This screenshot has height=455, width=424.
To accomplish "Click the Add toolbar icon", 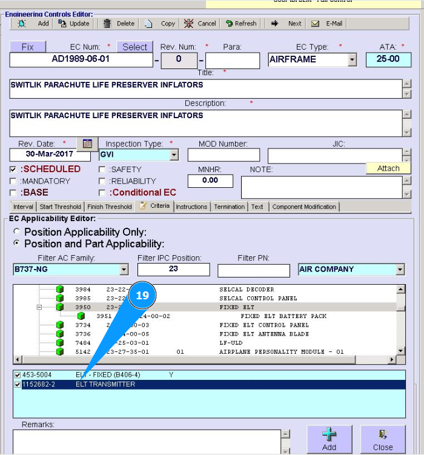I will (x=22, y=24).
